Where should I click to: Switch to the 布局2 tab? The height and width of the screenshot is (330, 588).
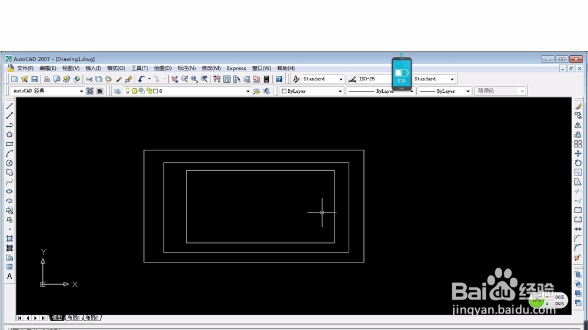point(92,318)
